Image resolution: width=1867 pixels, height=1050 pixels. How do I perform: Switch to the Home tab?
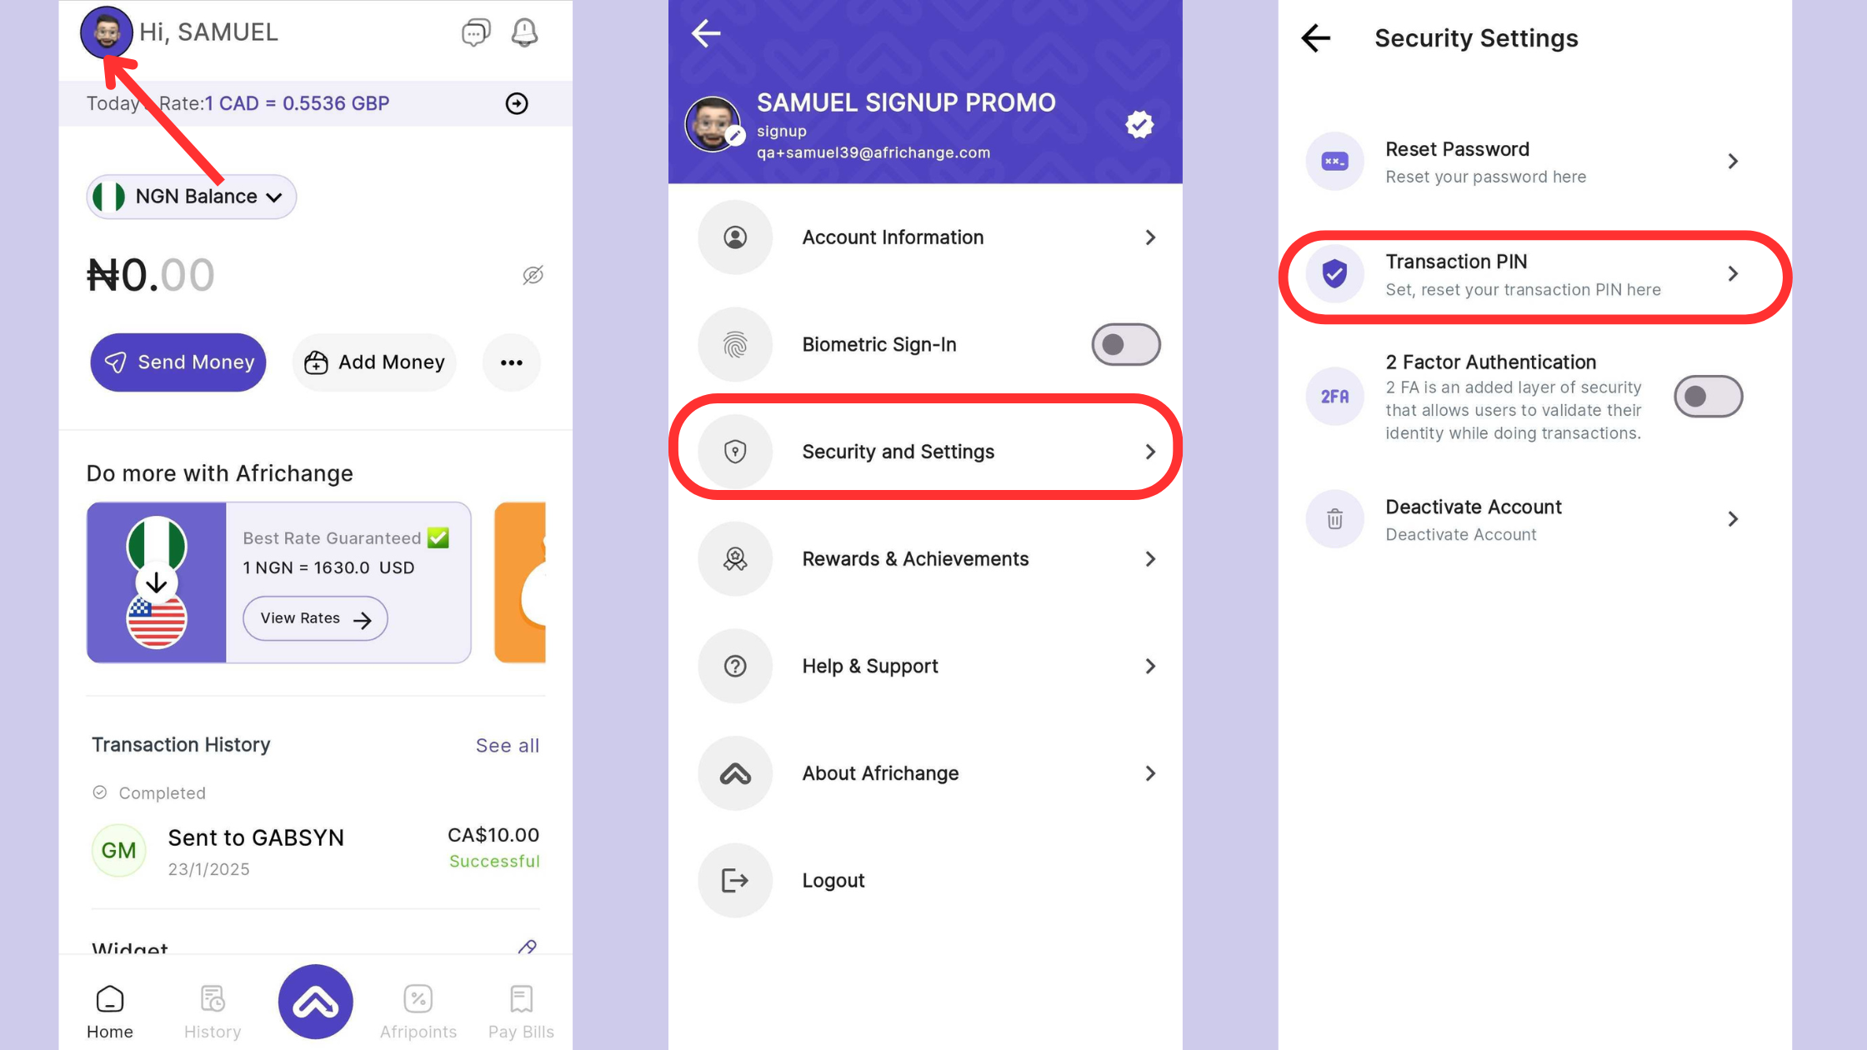tap(110, 1012)
